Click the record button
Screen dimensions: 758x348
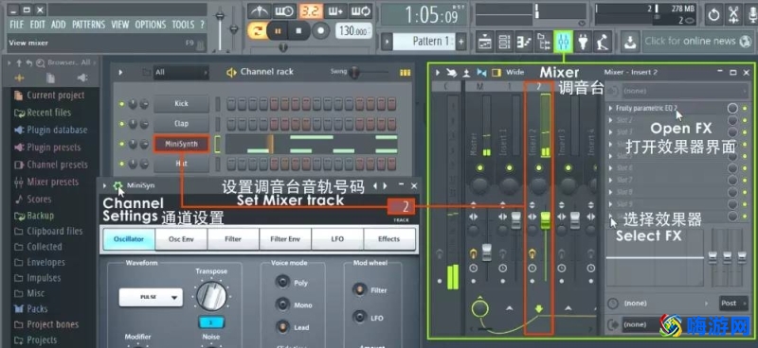(x=320, y=31)
